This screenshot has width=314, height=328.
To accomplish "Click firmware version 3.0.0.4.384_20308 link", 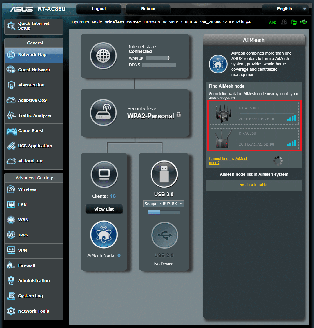I will coord(200,22).
